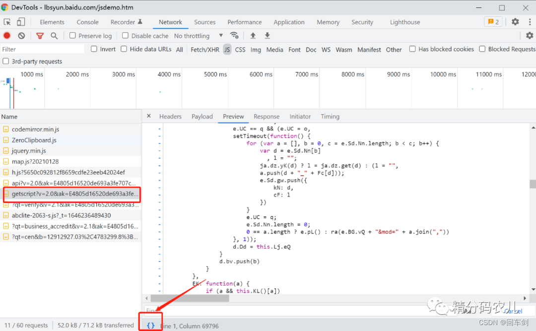Image resolution: width=536 pixels, height=331 pixels.
Task: Enable the Disable cache checkbox
Action: [126, 36]
